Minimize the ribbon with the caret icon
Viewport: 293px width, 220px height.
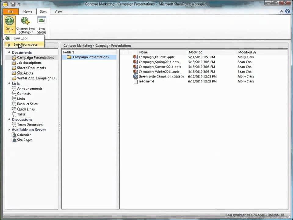pyautogui.click(x=281, y=11)
